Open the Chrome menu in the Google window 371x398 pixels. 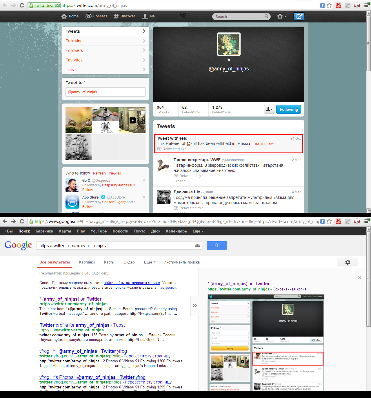[366, 221]
